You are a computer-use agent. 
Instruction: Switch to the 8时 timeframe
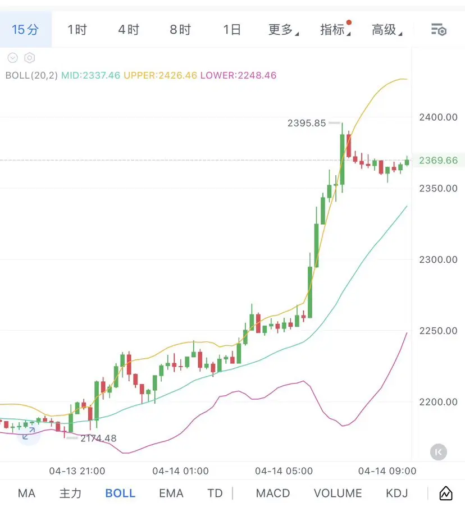(x=180, y=30)
